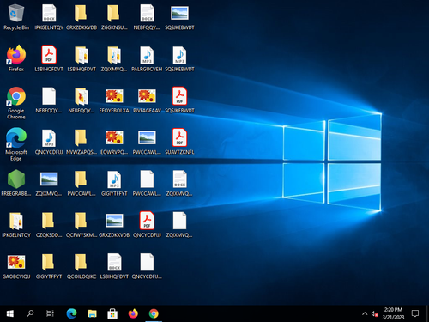This screenshot has width=429, height=322.
Task: Select the ZQIXMVQ... folder icon
Action: pos(114,58)
